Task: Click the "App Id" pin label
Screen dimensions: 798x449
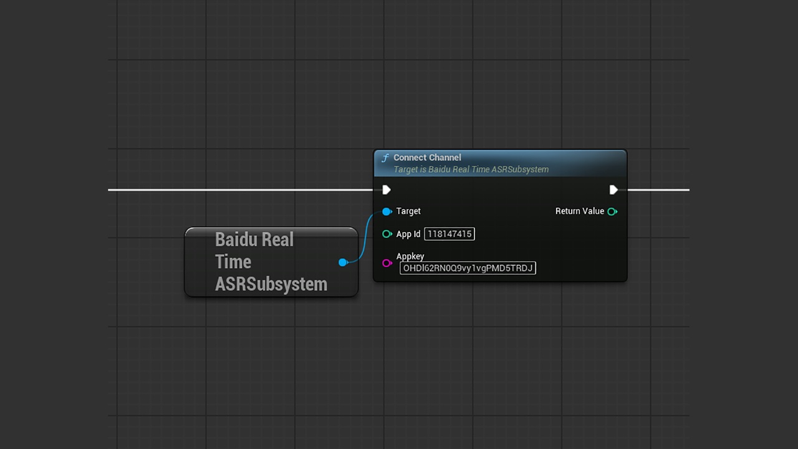Action: coord(408,234)
